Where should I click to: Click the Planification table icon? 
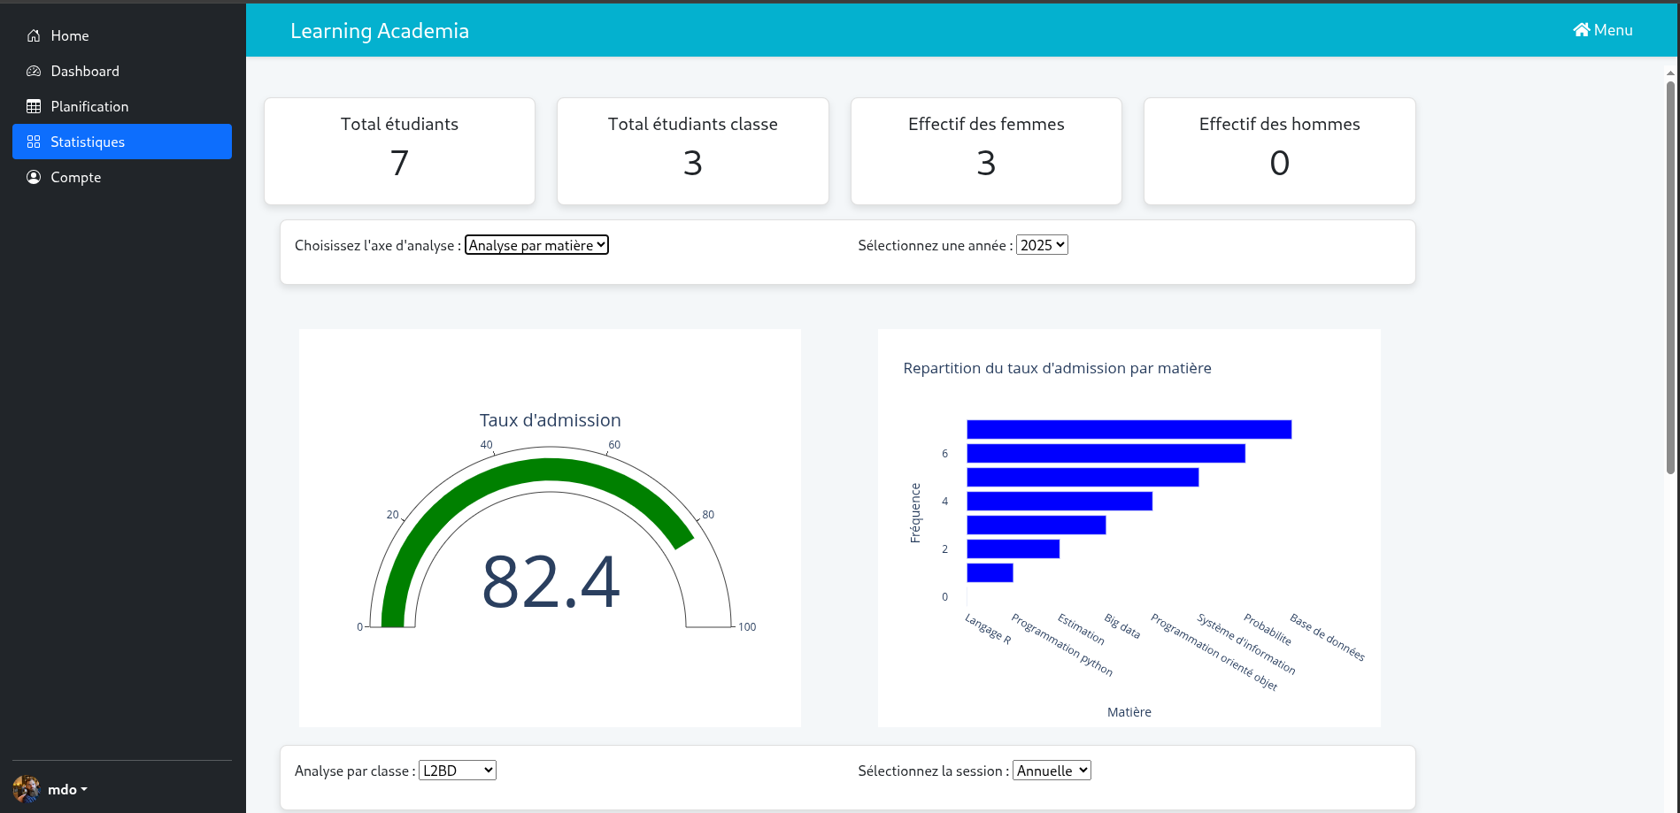[34, 106]
